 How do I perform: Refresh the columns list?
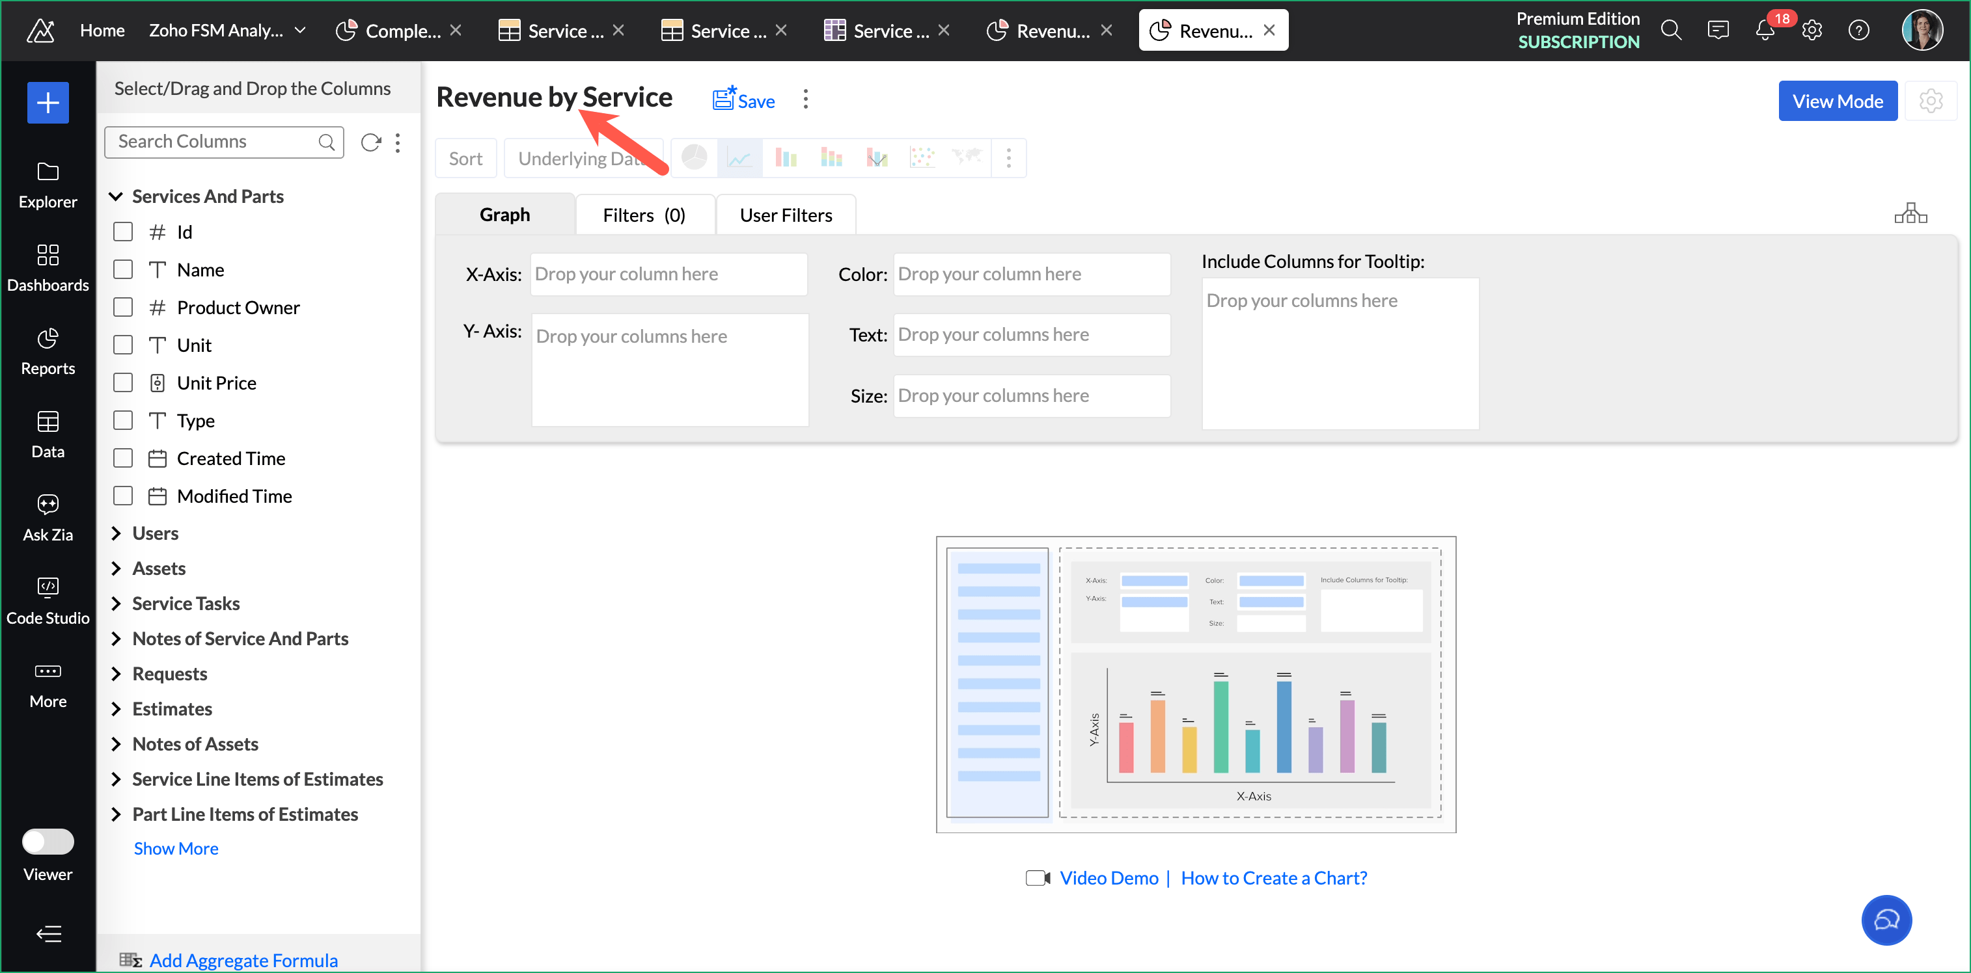(x=371, y=142)
